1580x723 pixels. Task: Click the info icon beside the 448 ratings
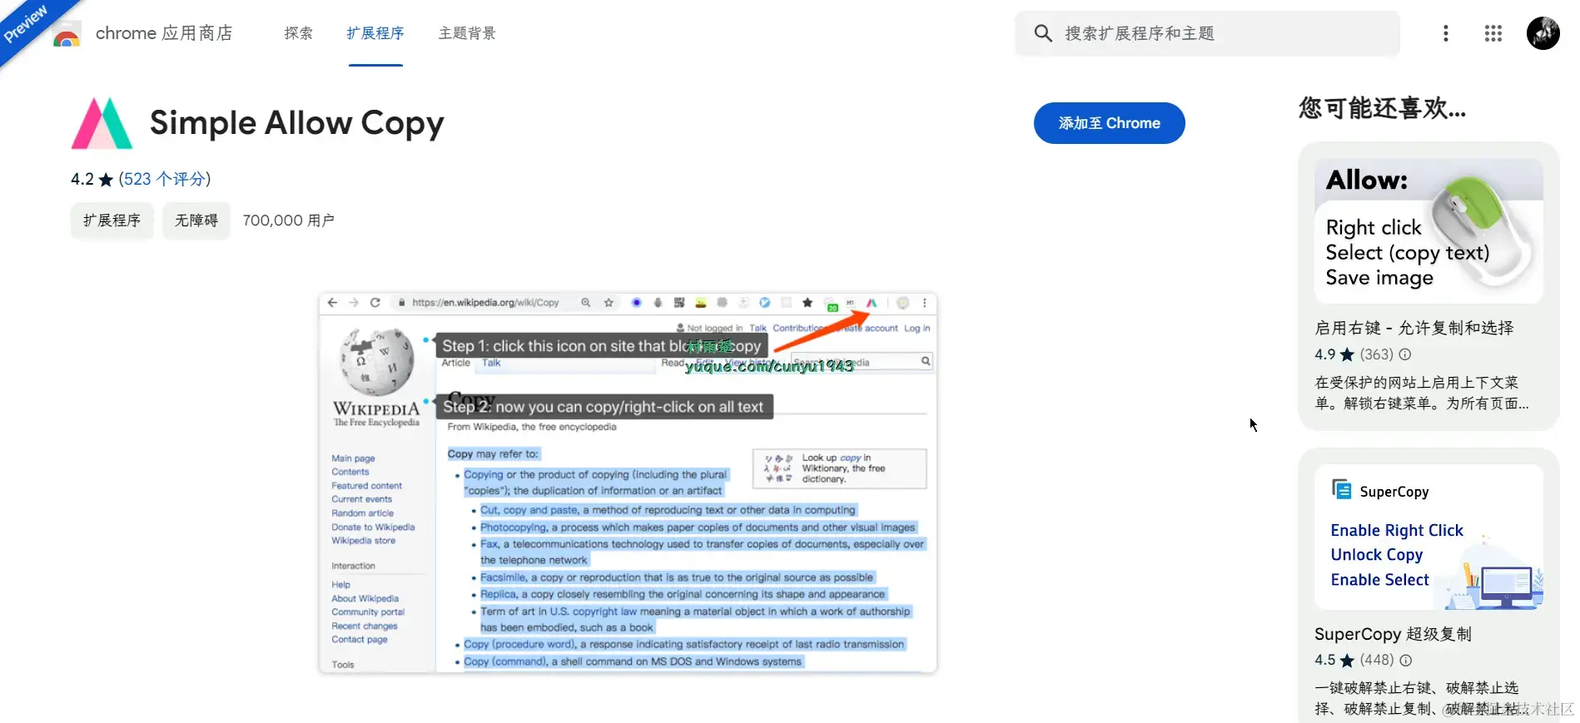[1406, 661]
